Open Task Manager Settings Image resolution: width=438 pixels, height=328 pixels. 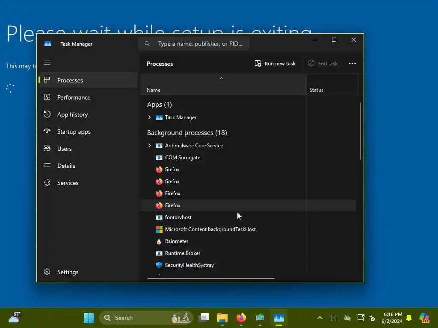[x=88, y=272]
